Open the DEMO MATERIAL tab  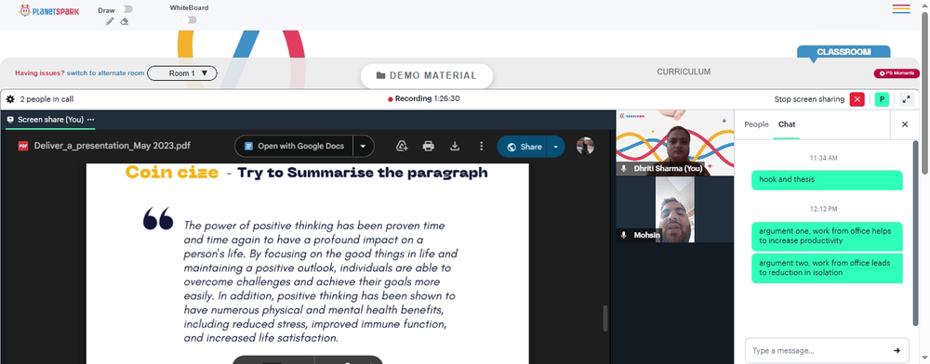(x=427, y=76)
